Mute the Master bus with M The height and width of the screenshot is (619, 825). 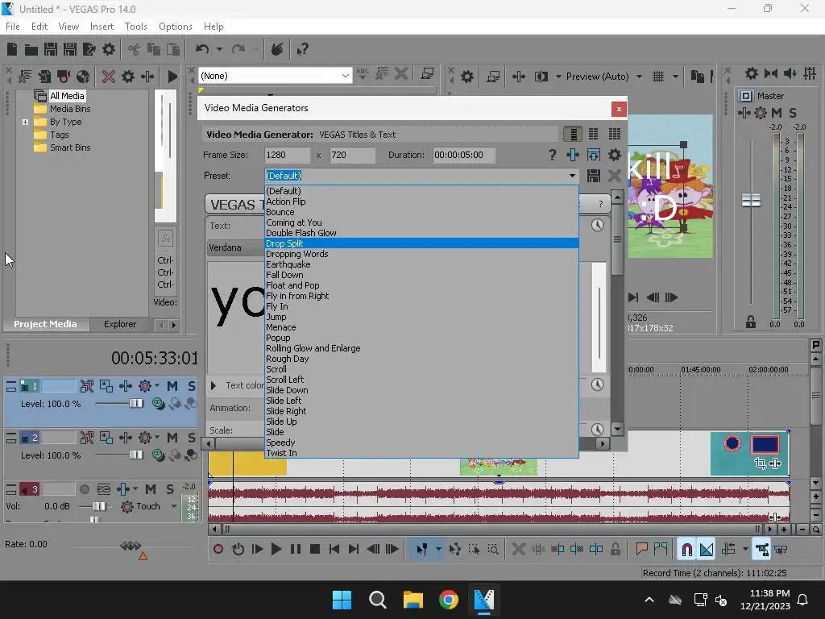pyautogui.click(x=777, y=113)
